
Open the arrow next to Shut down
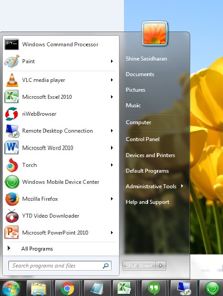tap(161, 266)
